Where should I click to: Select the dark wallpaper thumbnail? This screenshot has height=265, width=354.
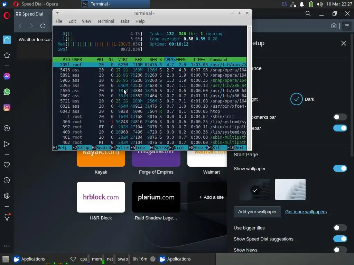[x=255, y=189]
